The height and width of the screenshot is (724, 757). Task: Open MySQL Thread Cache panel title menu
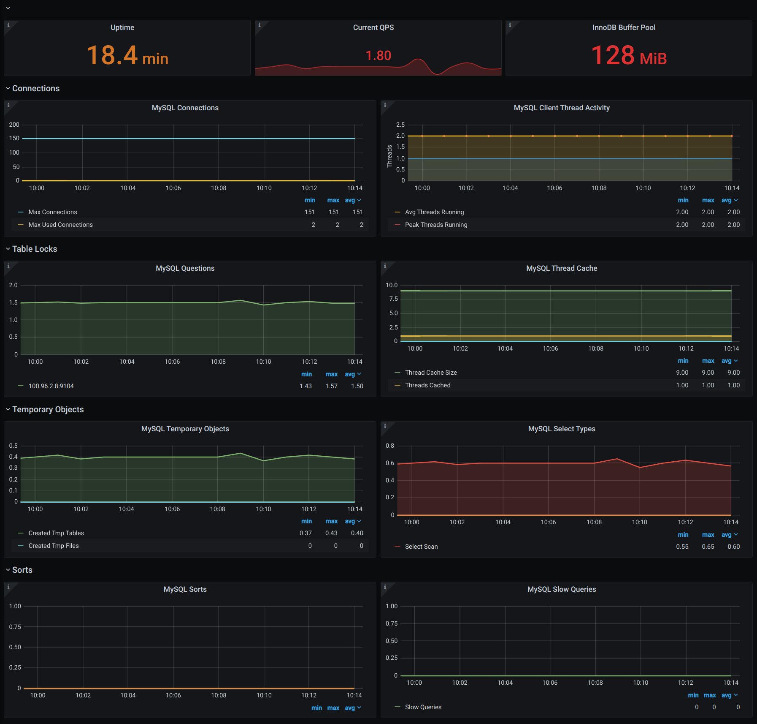pyautogui.click(x=562, y=268)
